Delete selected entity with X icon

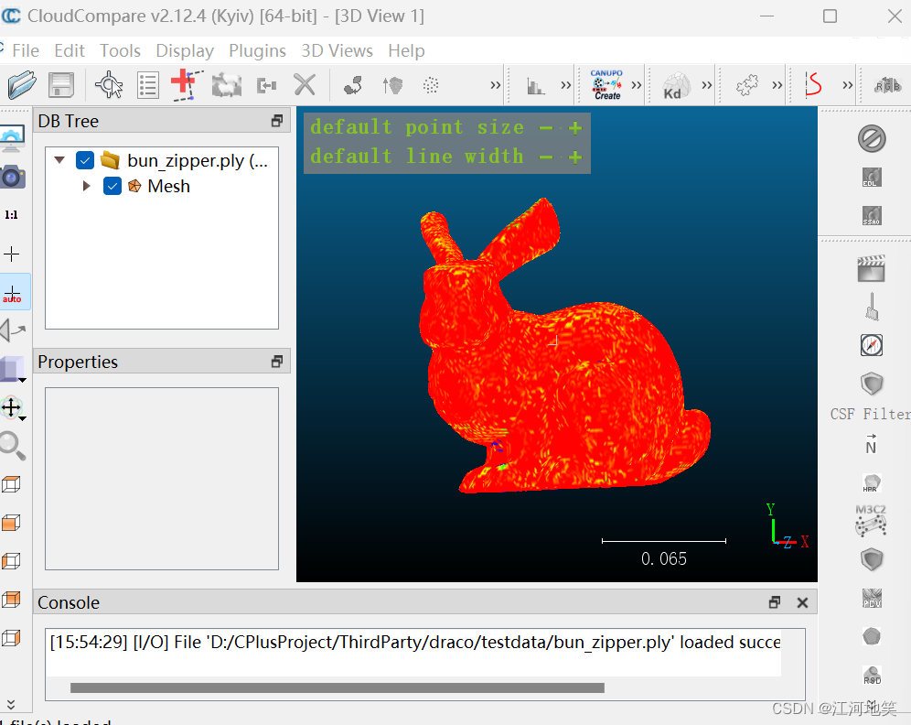(x=305, y=85)
